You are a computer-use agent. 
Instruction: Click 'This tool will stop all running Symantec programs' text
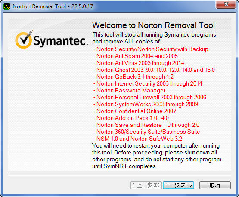[x=154, y=35]
